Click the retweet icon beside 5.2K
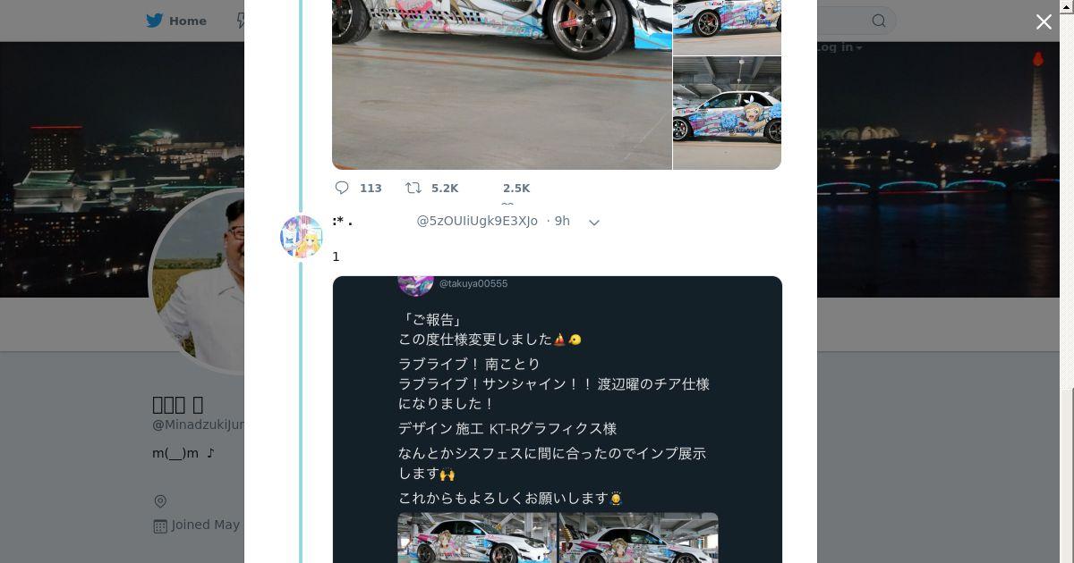Image resolution: width=1074 pixels, height=563 pixels. pyautogui.click(x=413, y=188)
